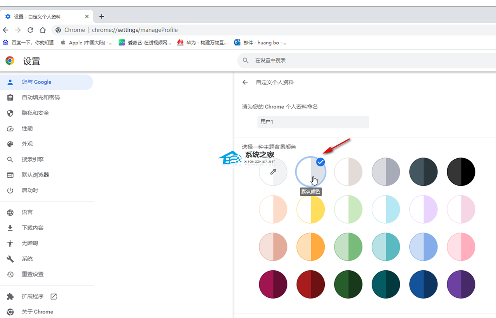Screen dimensions: 496x318
Task: Select the yellow theme color swatch
Action: 310,209
